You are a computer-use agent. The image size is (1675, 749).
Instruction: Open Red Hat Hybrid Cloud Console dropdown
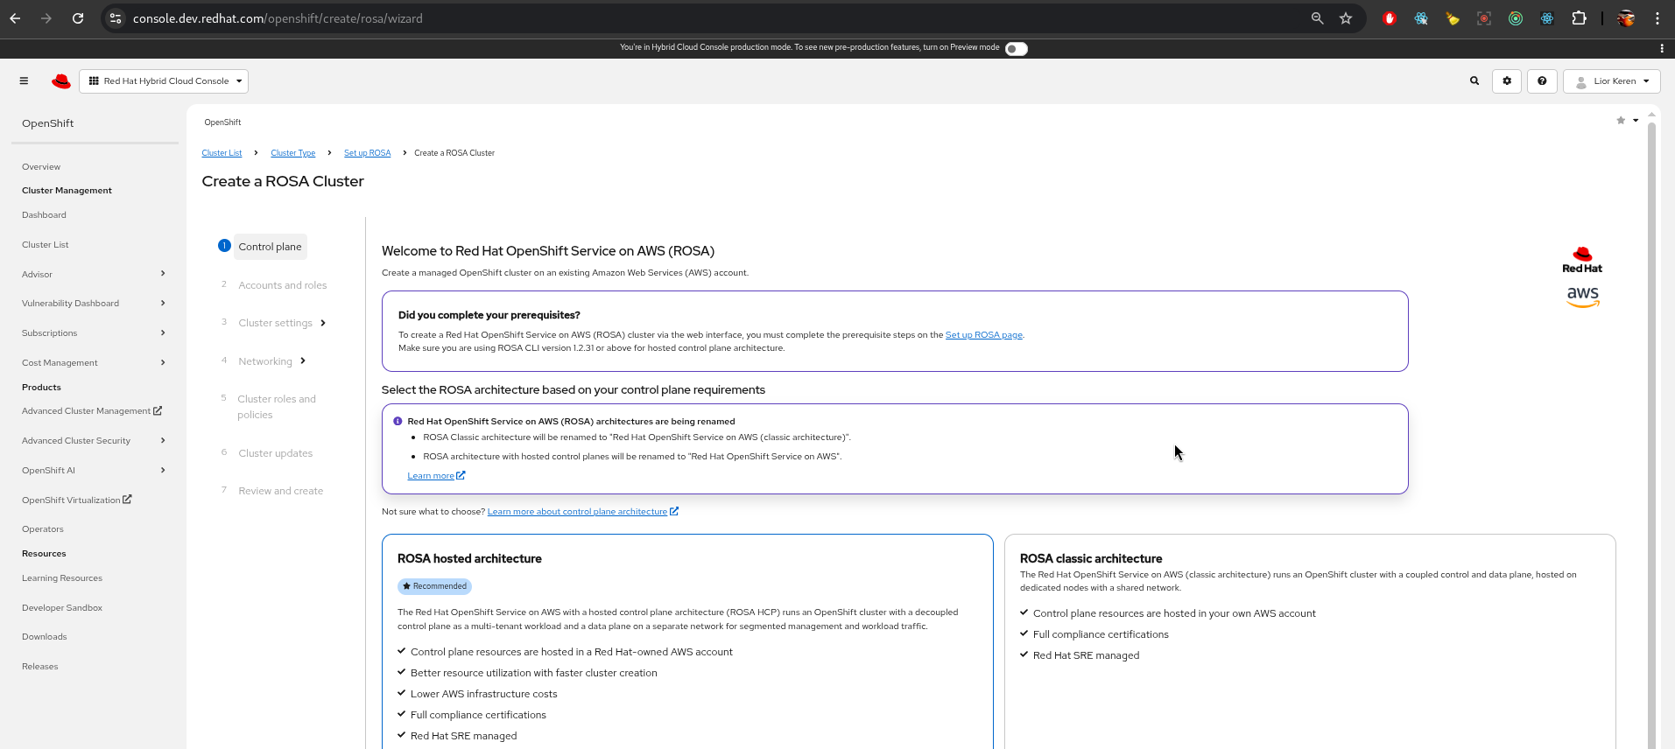pos(164,81)
